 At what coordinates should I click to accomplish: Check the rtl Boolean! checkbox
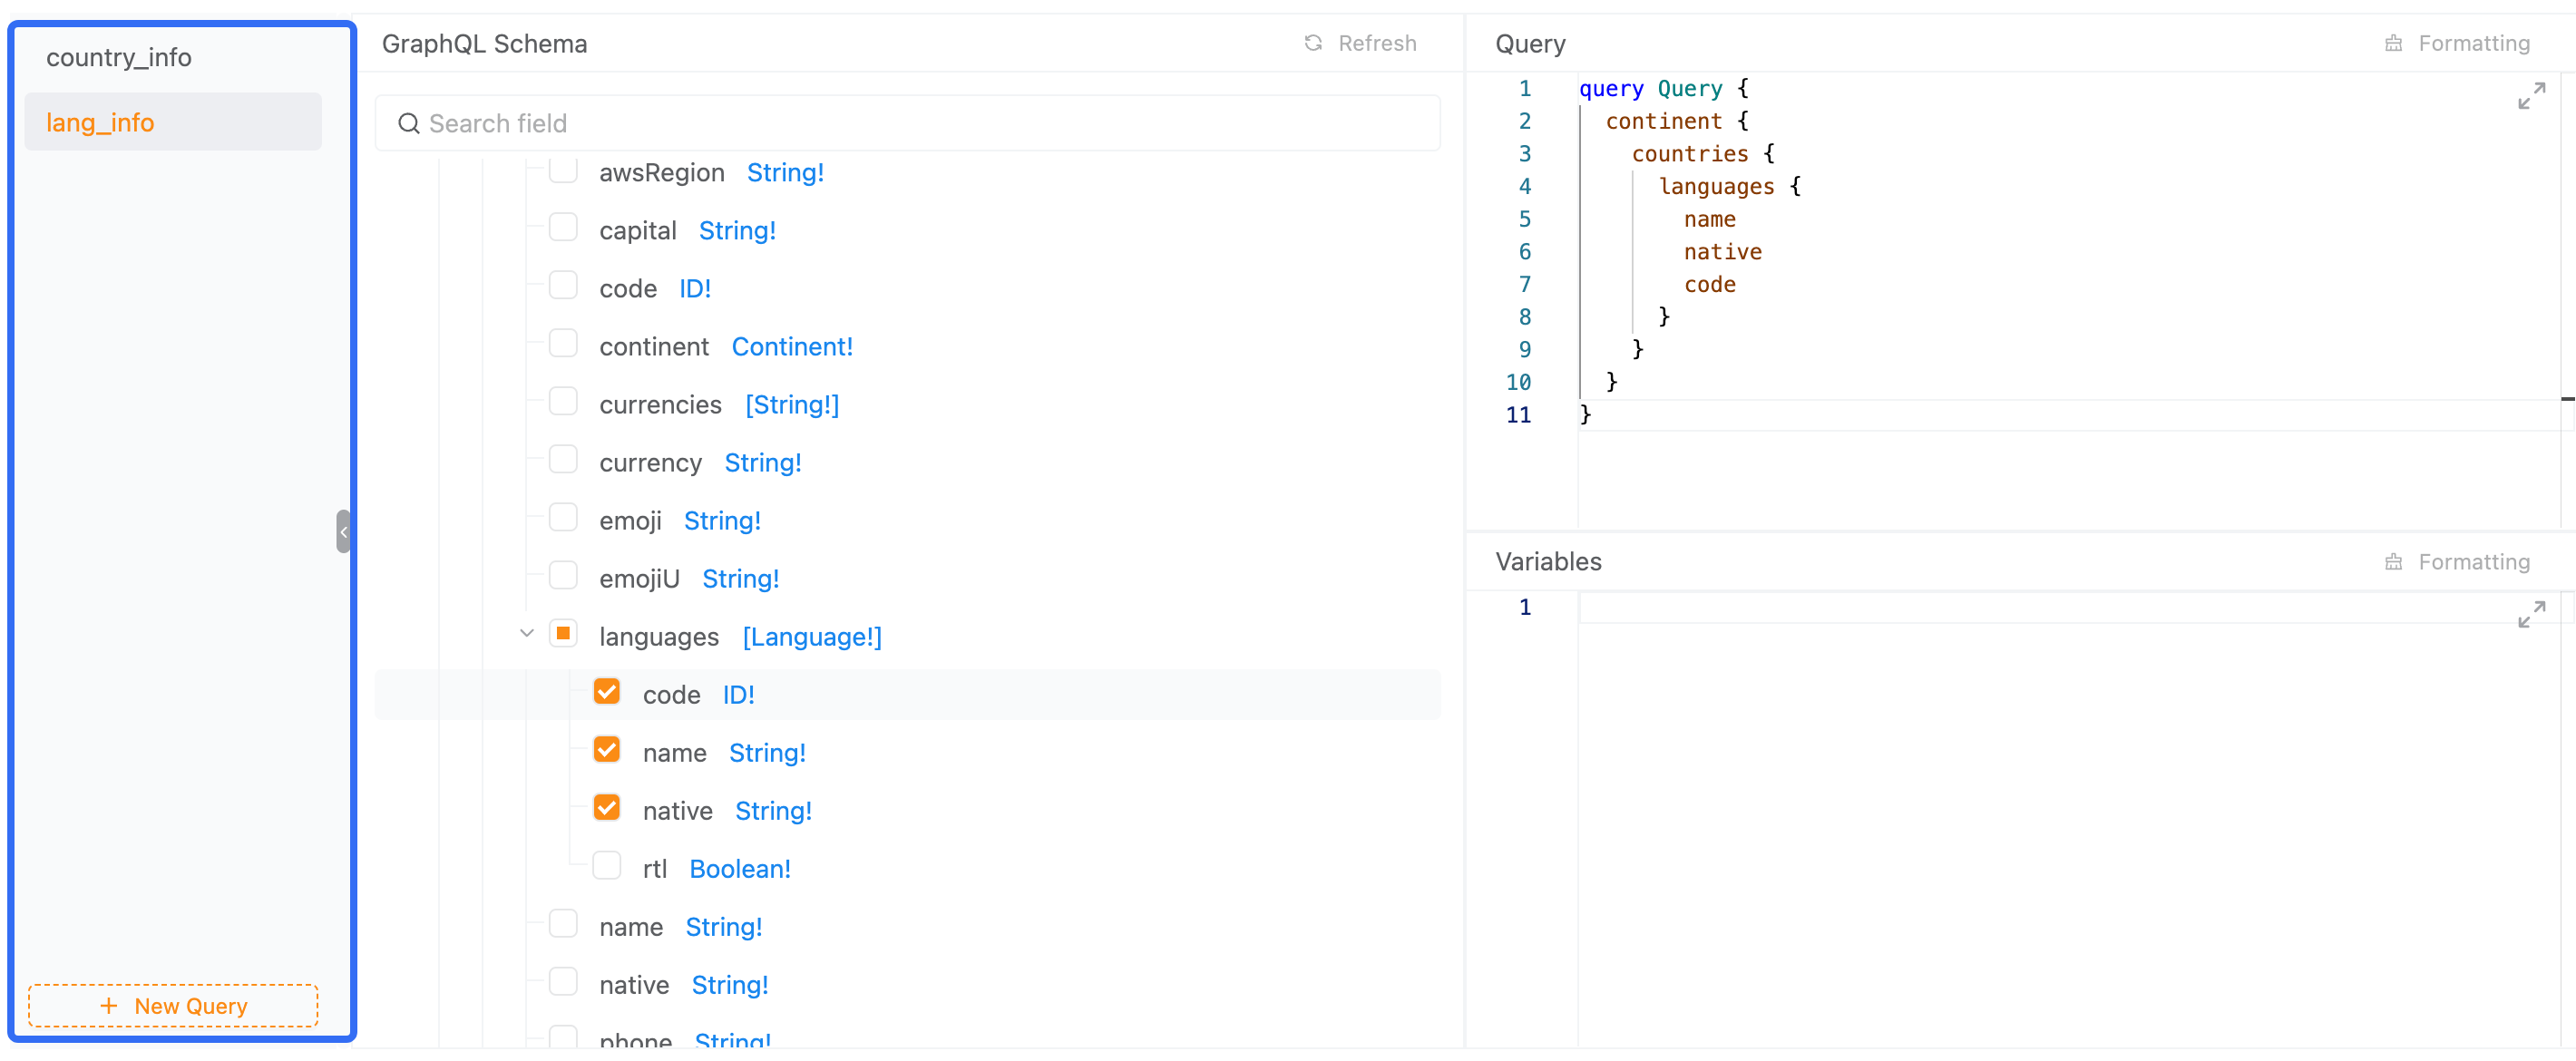point(607,866)
